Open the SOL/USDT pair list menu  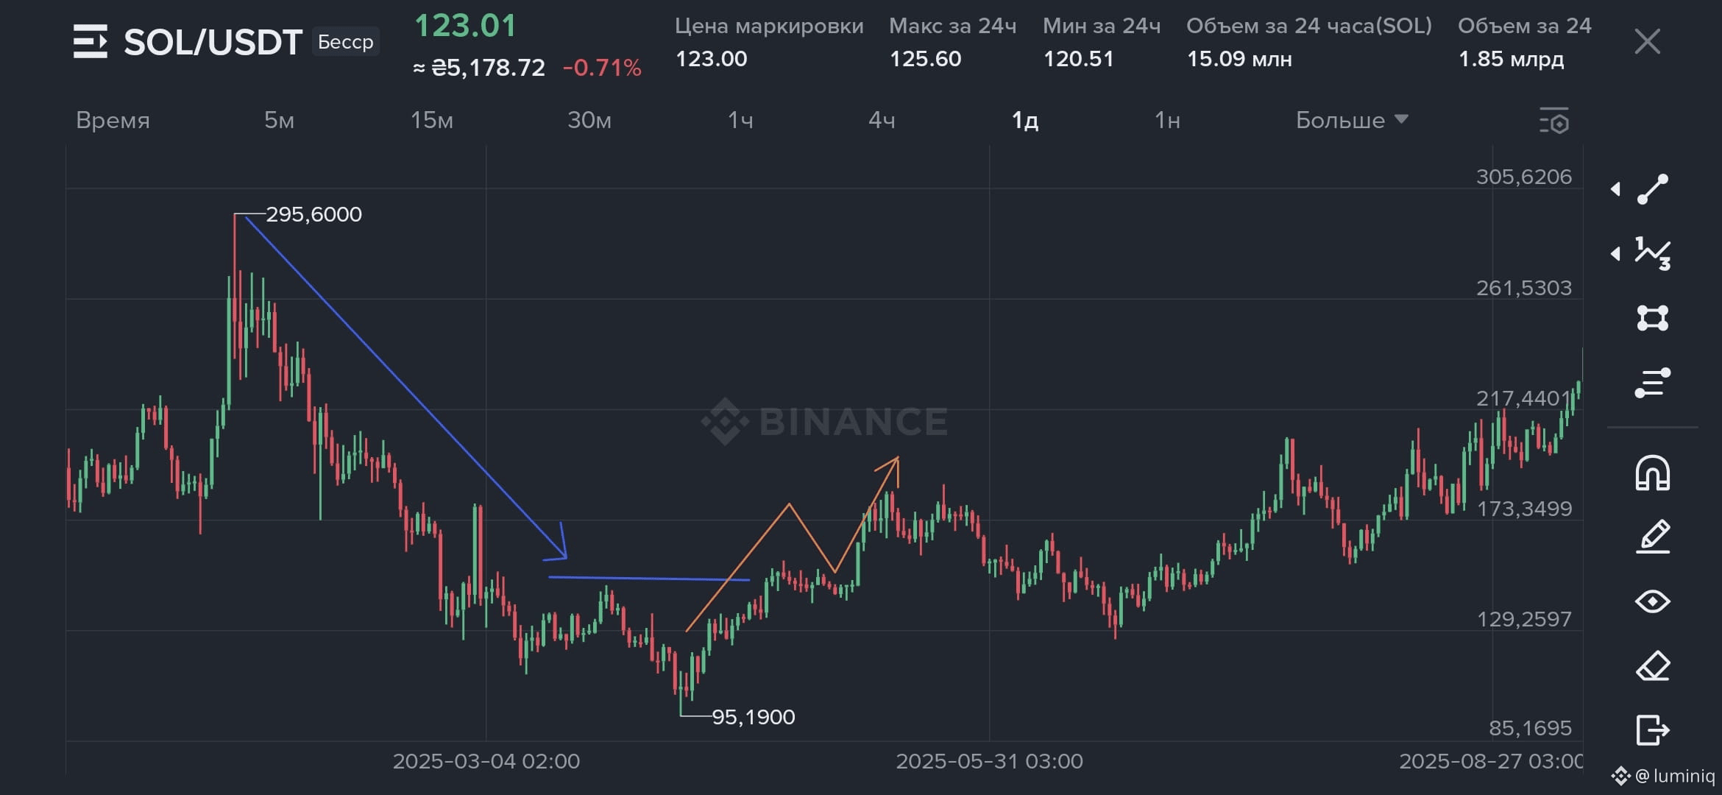tap(90, 42)
